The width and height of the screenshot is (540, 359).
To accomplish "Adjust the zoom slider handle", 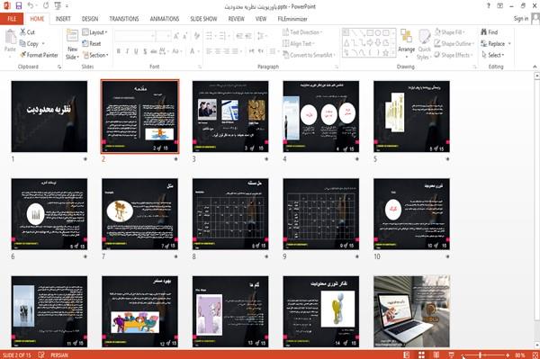I will click(x=480, y=355).
